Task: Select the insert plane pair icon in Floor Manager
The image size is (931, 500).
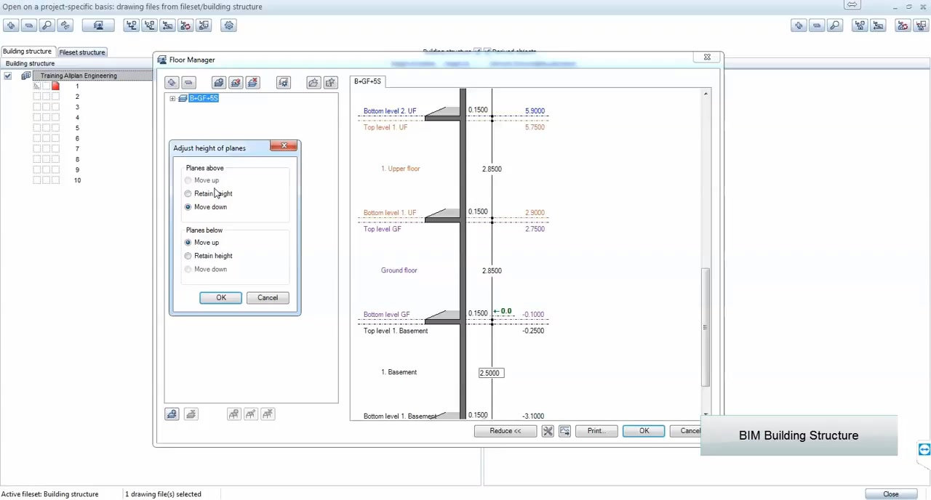Action: 171,82
